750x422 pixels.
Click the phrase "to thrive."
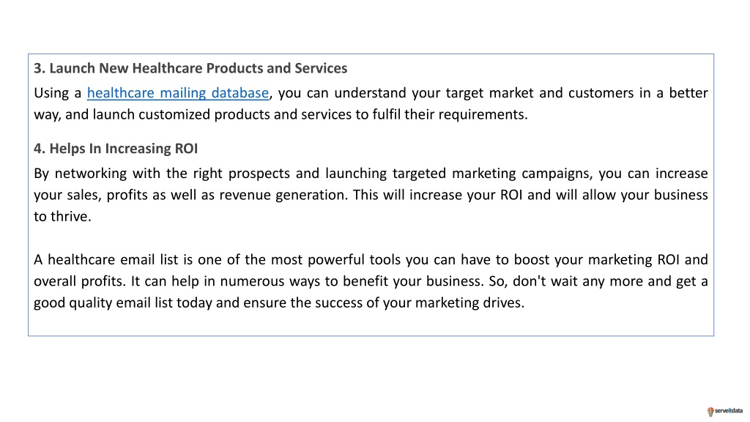(62, 216)
